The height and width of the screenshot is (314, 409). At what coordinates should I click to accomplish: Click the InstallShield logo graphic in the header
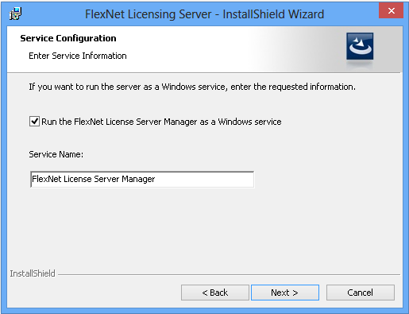(x=360, y=46)
